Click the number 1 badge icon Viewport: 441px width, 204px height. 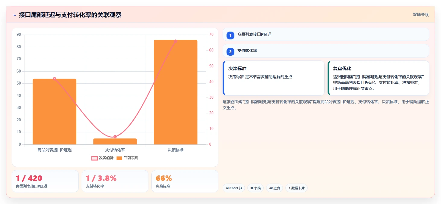tap(230, 36)
